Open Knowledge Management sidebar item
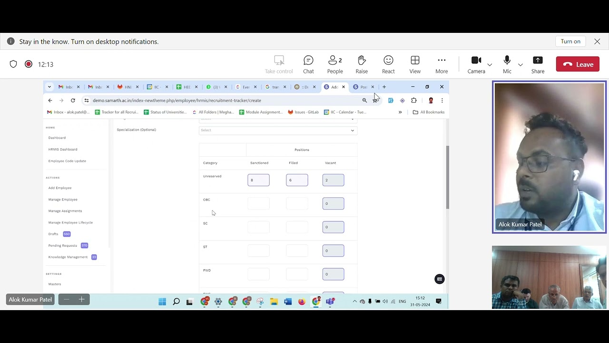609x343 pixels. click(x=72, y=257)
